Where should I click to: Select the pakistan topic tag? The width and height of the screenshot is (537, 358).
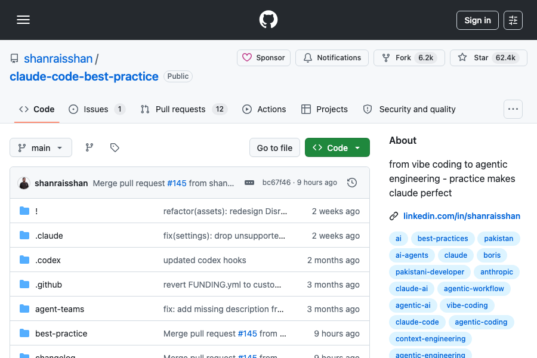tap(499, 239)
